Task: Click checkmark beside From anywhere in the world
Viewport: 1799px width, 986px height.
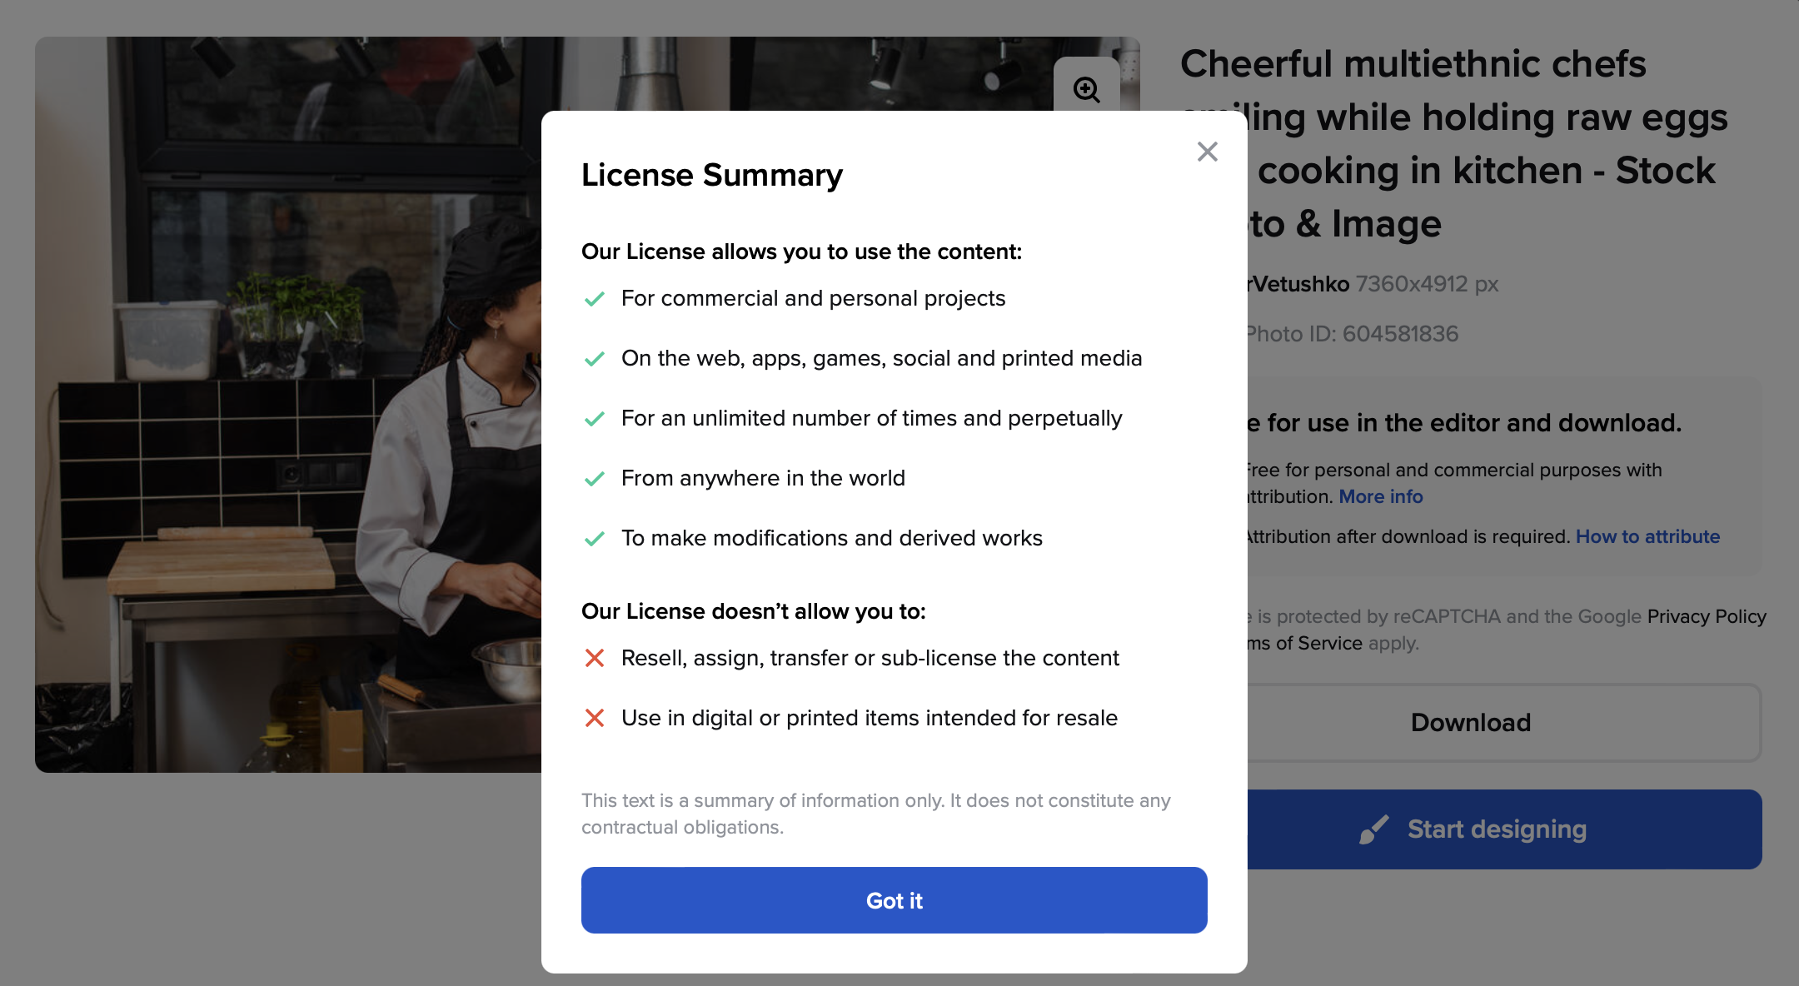Action: click(x=595, y=479)
